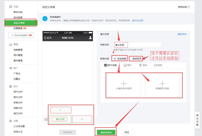
Task: Switch to the 语音 tab
Action: click(x=143, y=65)
